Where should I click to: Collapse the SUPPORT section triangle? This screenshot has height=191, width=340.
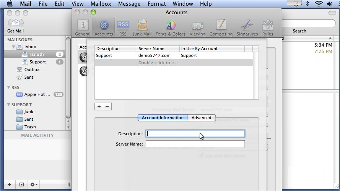tap(9, 104)
